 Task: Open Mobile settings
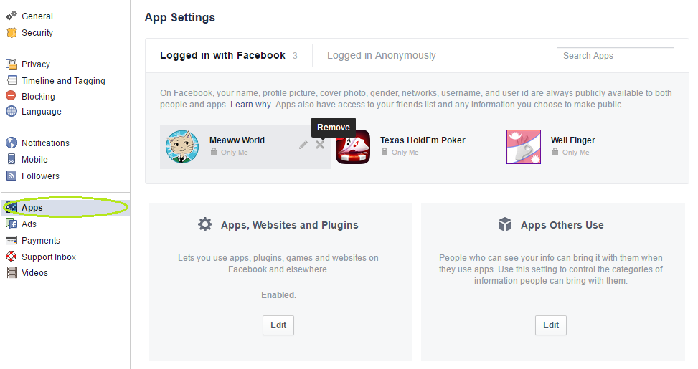34,159
